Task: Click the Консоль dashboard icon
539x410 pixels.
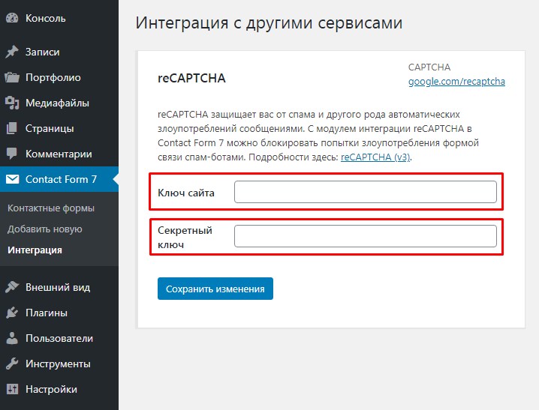Action: click(x=12, y=17)
